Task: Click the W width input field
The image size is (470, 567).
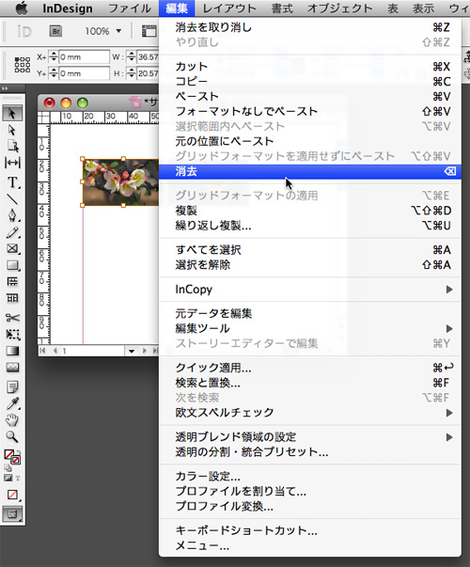Action: click(x=148, y=56)
